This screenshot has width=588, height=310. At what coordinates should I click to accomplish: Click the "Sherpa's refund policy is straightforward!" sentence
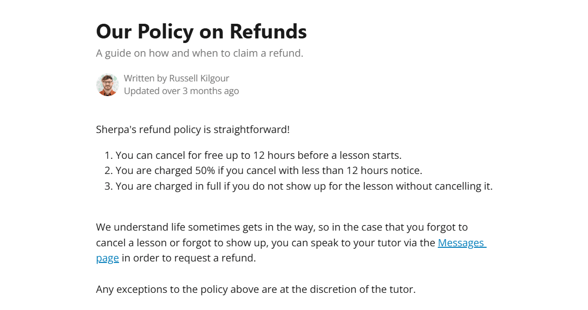tap(192, 129)
